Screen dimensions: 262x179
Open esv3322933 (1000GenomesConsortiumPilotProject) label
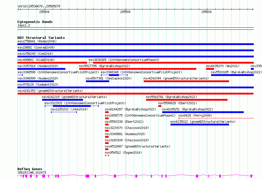pos(85,103)
